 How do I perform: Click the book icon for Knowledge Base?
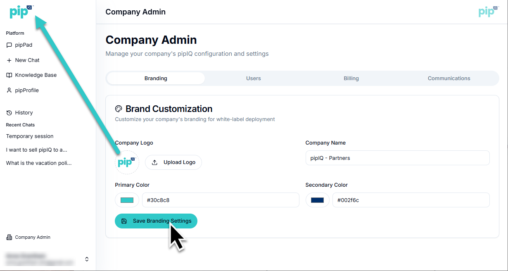[9, 75]
